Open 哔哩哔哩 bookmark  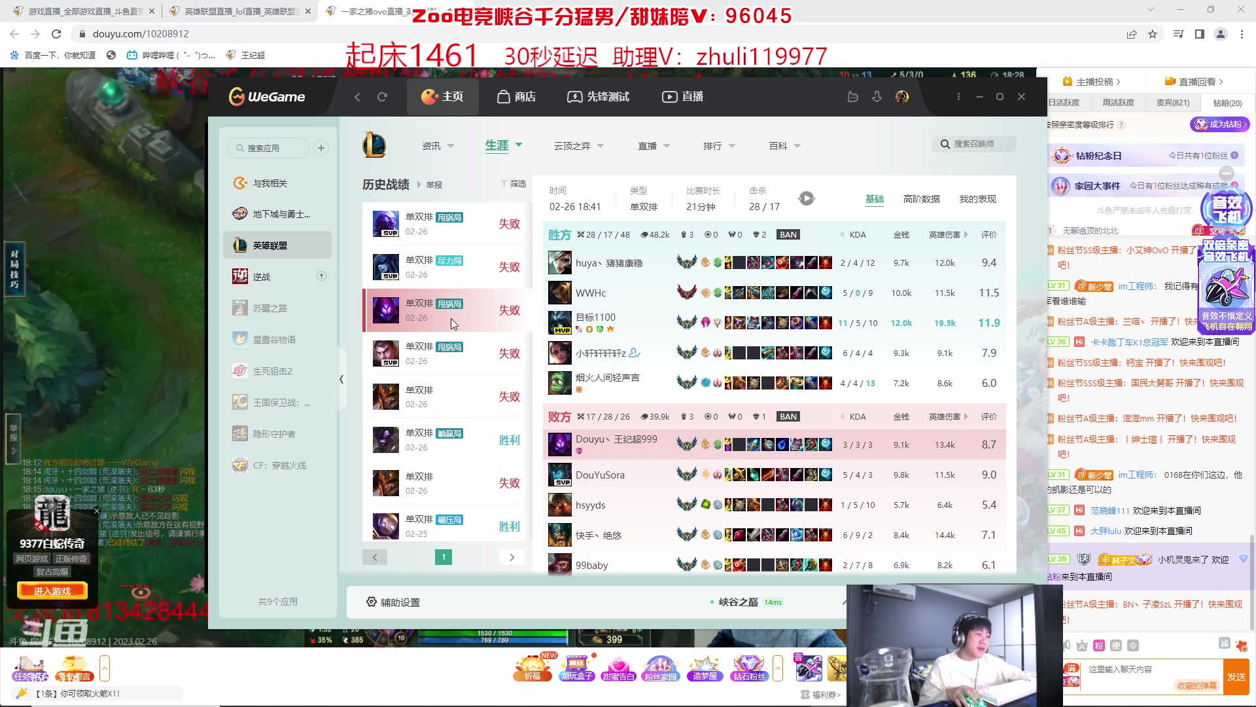(x=171, y=55)
